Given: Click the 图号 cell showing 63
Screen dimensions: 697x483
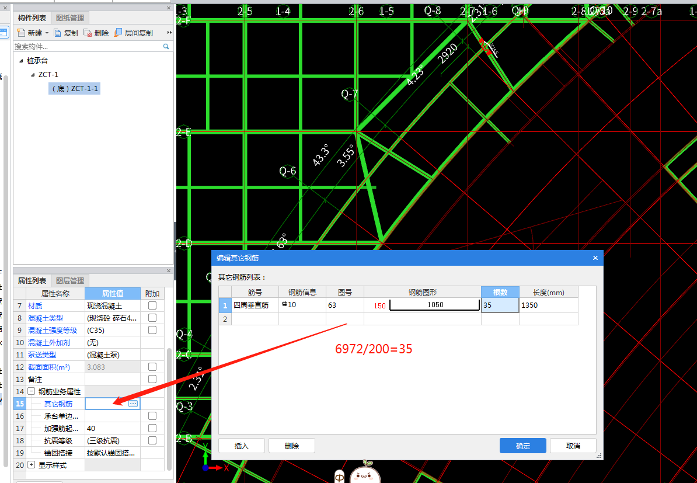Looking at the screenshot, I should pos(345,305).
